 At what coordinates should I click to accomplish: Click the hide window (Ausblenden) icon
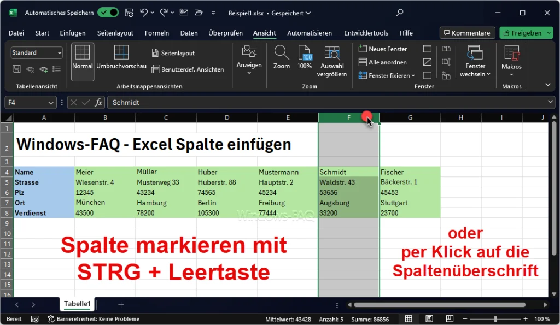click(x=427, y=62)
